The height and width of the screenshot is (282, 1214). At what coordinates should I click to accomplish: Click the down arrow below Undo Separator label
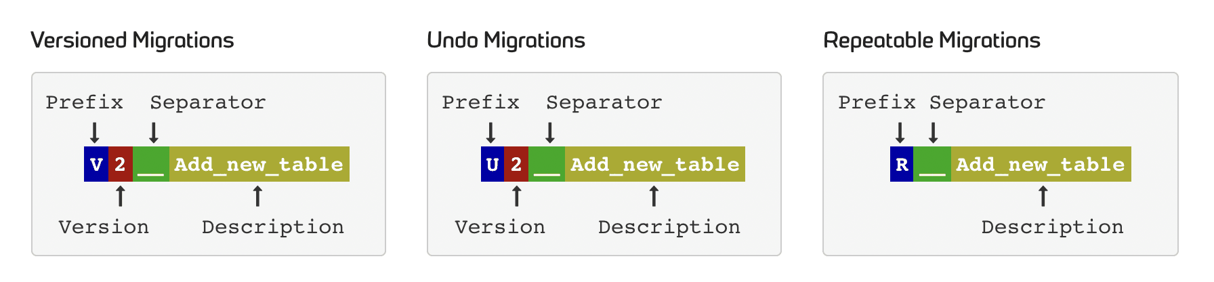click(550, 132)
